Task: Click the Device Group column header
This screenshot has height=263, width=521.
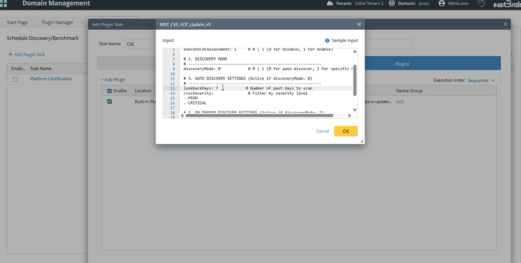Action: [409, 91]
